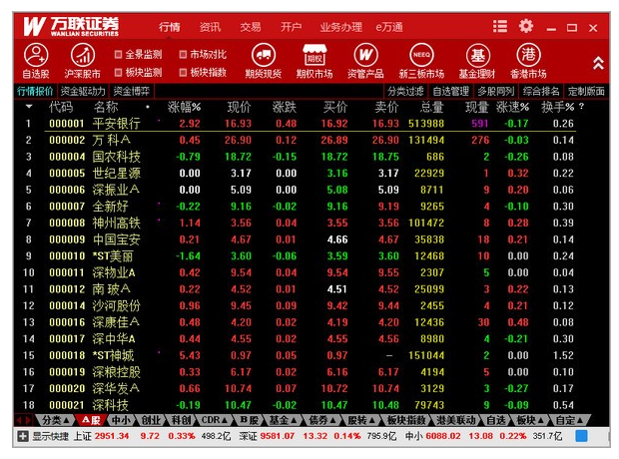Click the 自选管理 button

point(451,91)
